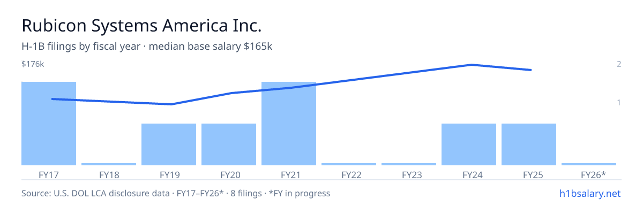Select the FY25 filings bar
The width and height of the screenshot is (643, 214).
pos(529,144)
